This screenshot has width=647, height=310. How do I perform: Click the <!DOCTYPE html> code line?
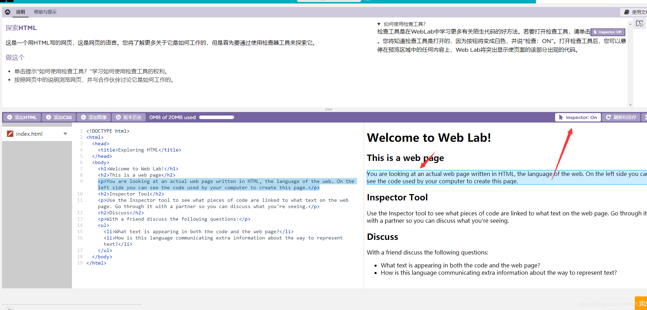click(108, 131)
